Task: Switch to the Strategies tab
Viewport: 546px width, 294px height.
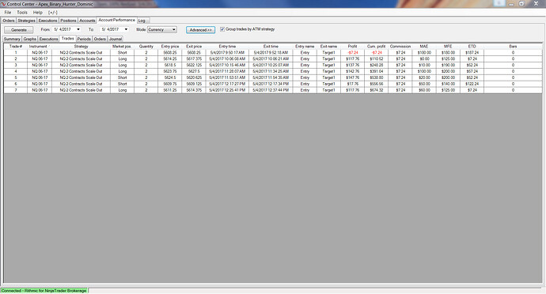Action: [x=26, y=21]
